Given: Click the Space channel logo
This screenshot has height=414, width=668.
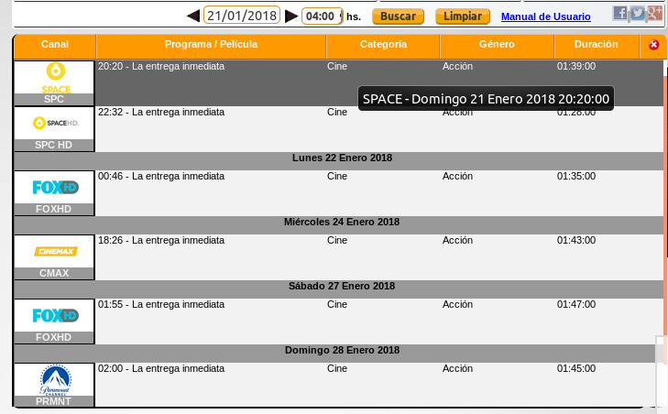Looking at the screenshot, I should pyautogui.click(x=54, y=77).
